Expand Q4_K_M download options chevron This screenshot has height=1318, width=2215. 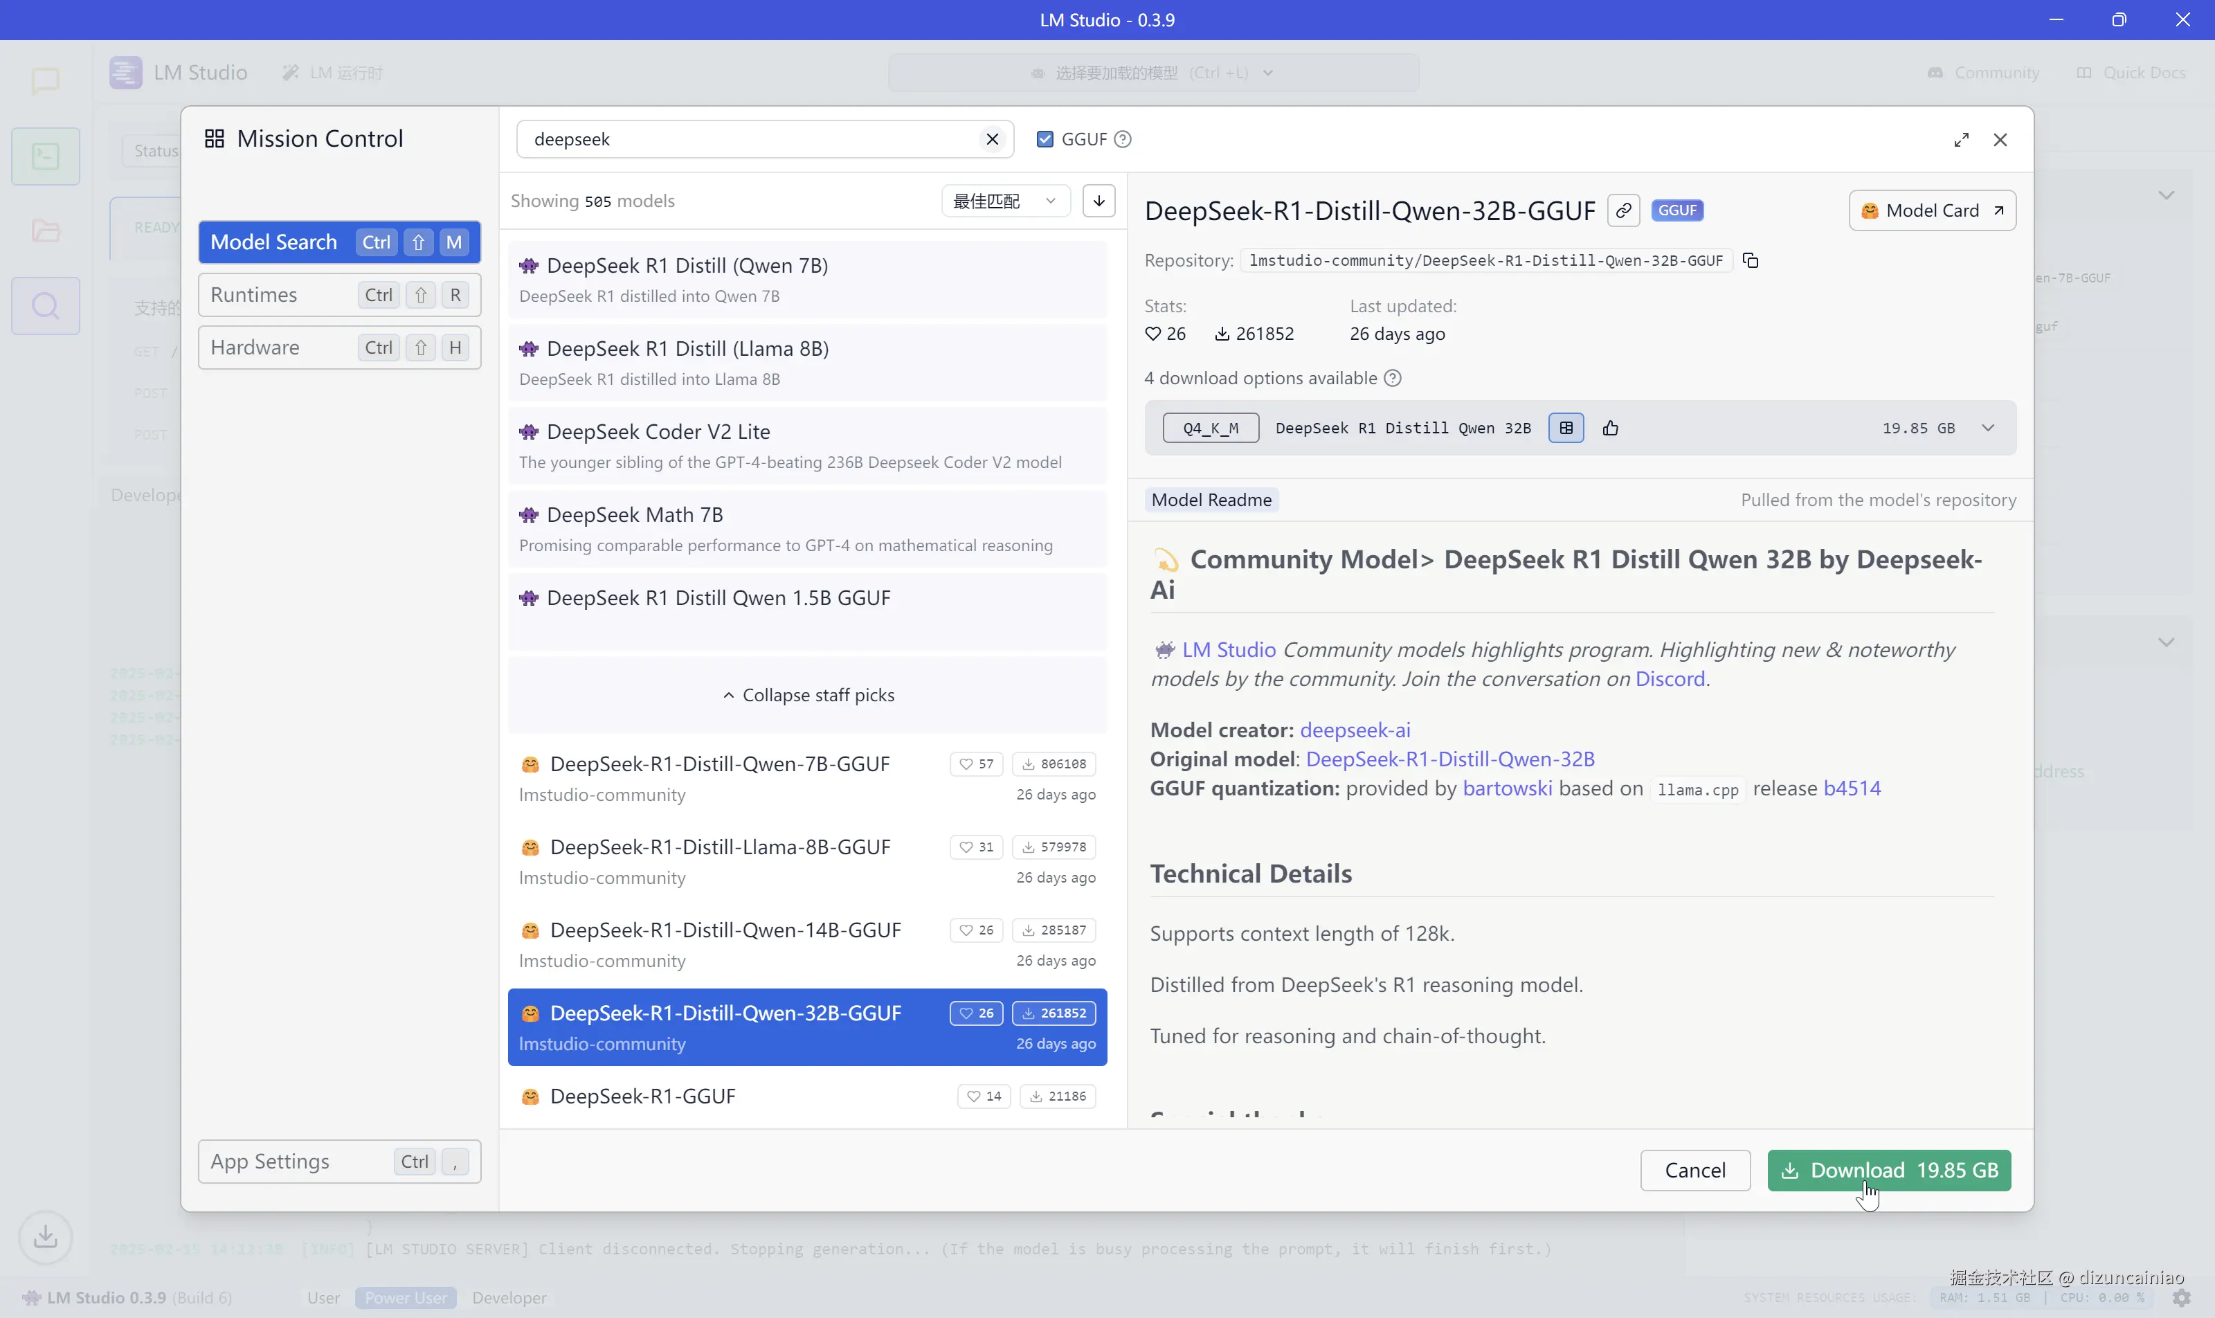click(x=1988, y=428)
